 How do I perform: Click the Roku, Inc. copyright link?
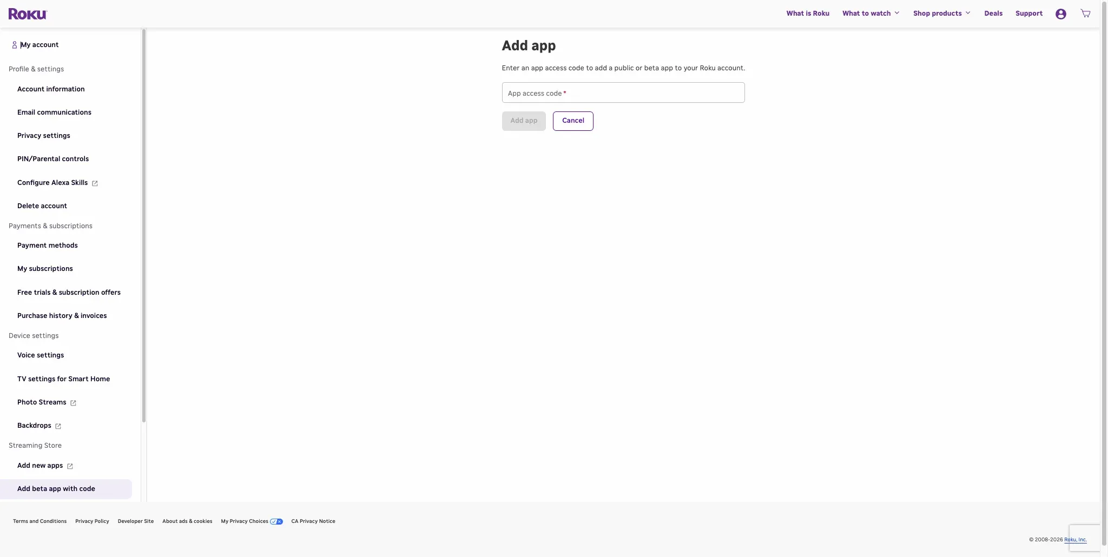[x=1076, y=540]
